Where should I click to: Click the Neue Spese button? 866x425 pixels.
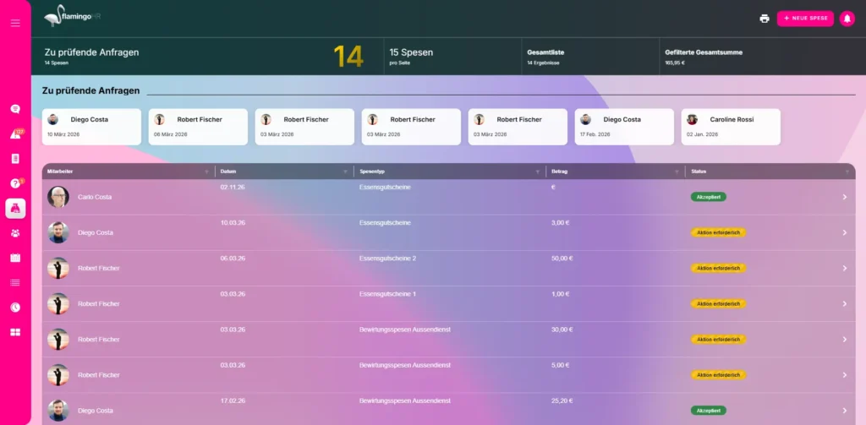[x=805, y=19]
